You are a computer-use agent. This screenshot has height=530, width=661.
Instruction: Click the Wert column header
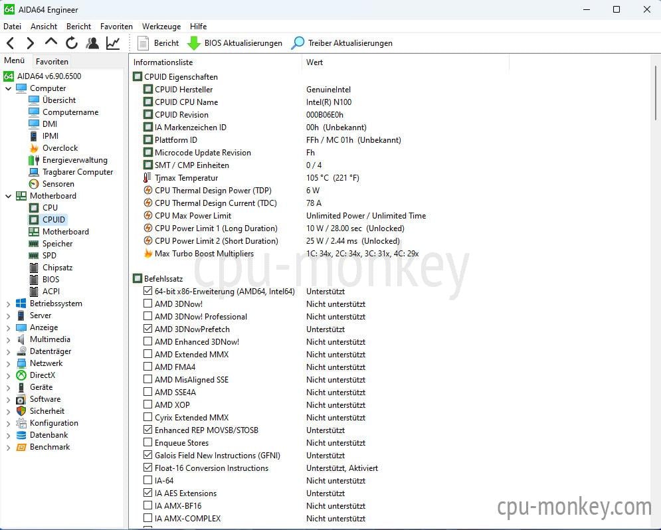click(405, 62)
